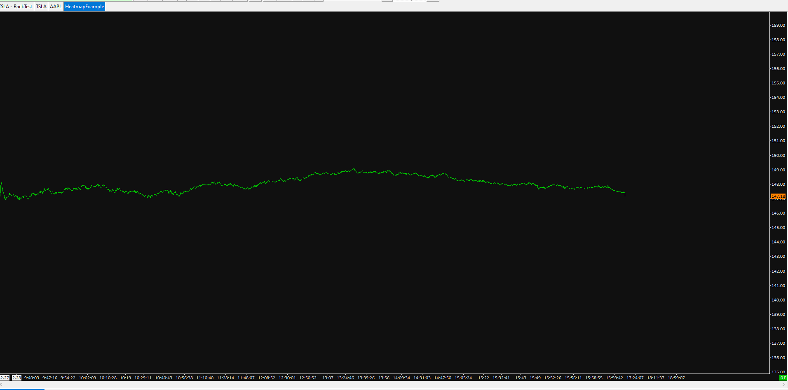Click the 157.00 price scale label
This screenshot has width=788, height=390.
(778, 54)
